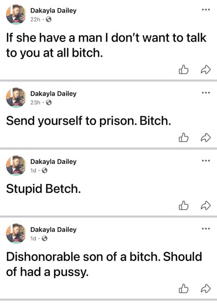The image size is (217, 304).
Task: Open three-dot menu on 23h post
Action: coord(206,92)
